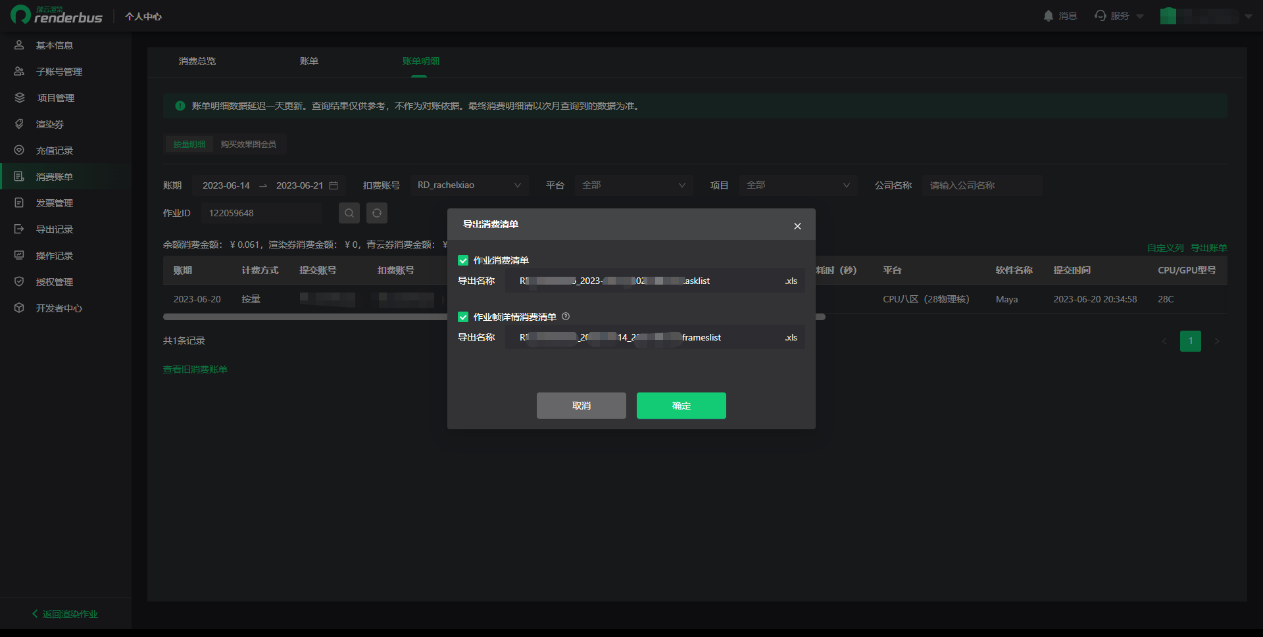Click the Maya software cell
This screenshot has height=637, width=1263.
click(1006, 299)
